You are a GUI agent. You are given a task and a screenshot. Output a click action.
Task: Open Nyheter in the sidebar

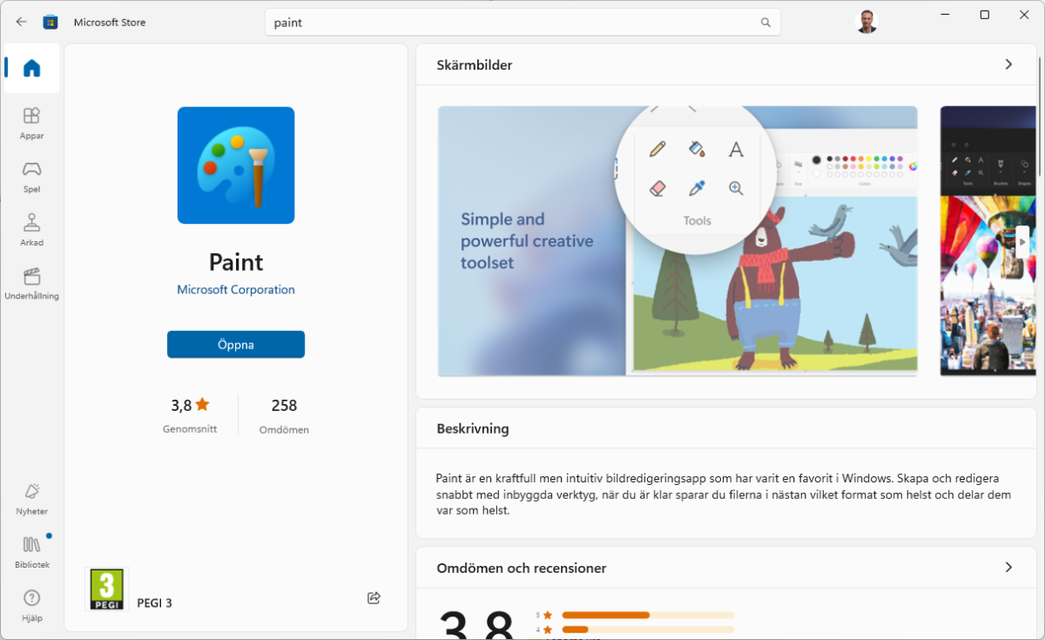pos(31,499)
